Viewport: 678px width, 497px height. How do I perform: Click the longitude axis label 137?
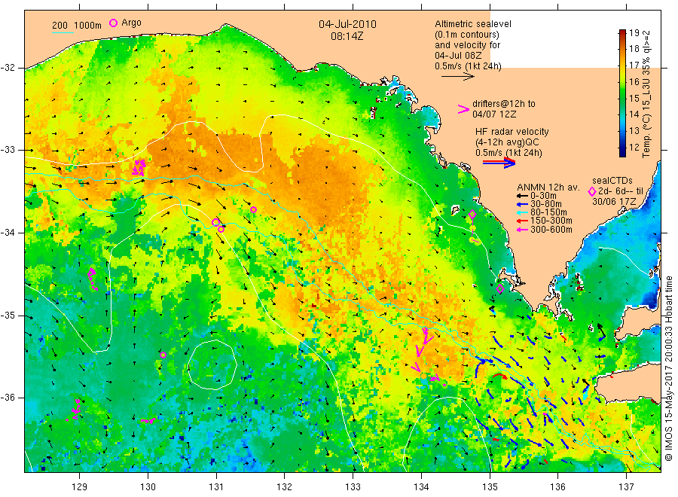[626, 487]
